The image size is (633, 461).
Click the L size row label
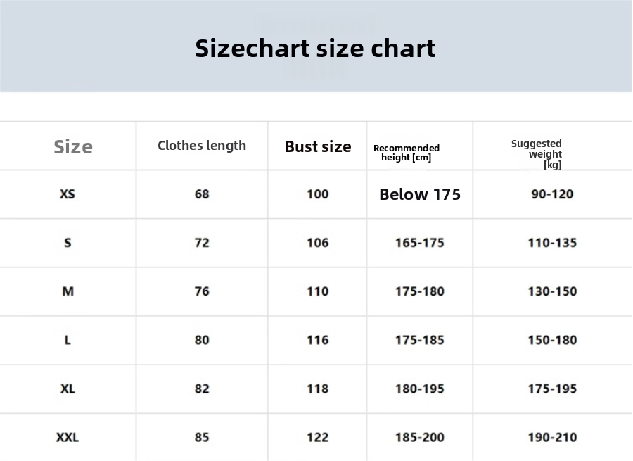point(68,340)
